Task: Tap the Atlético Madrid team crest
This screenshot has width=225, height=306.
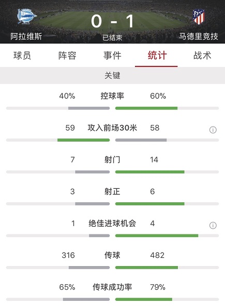Action: 199,17
